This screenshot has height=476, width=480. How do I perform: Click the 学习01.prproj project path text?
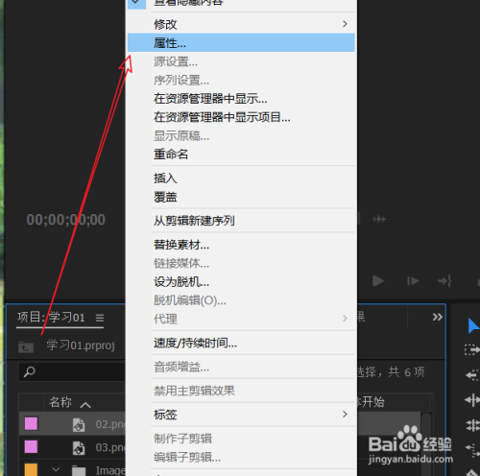[81, 345]
